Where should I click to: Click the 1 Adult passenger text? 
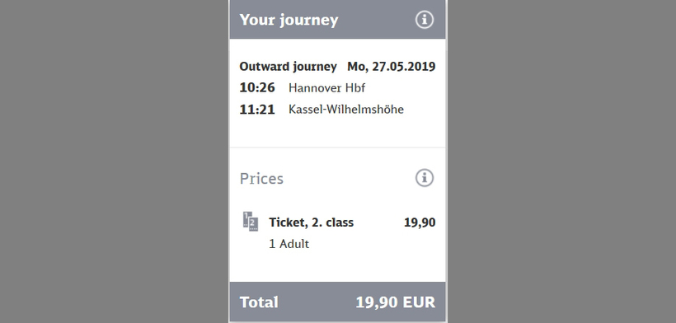tap(289, 244)
